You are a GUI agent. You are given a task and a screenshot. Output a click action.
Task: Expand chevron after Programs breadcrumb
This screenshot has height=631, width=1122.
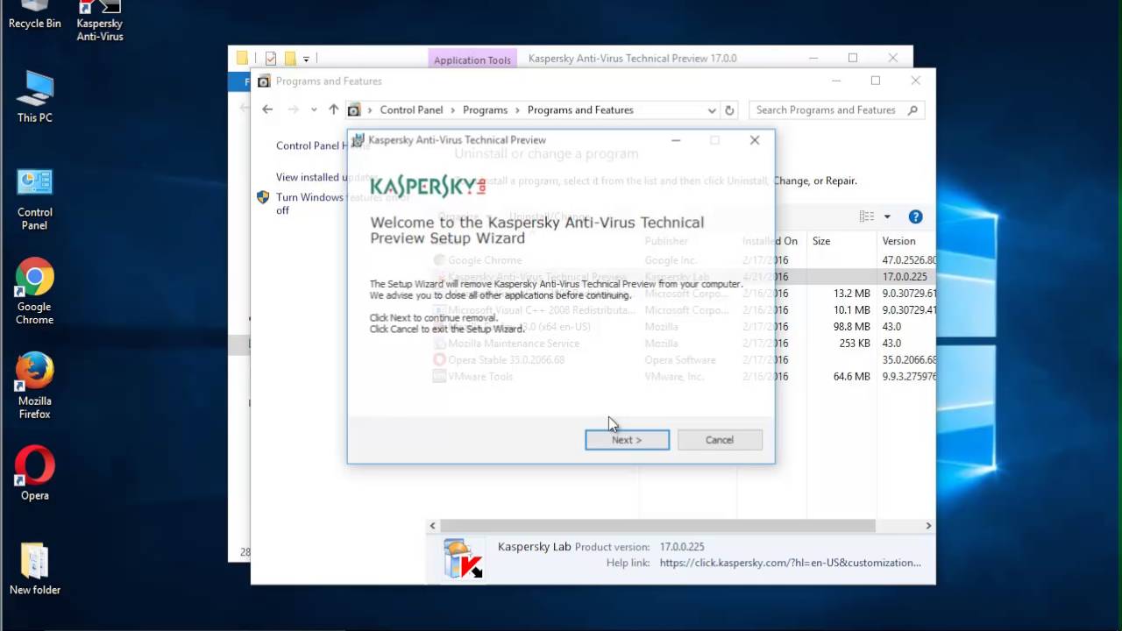pos(518,110)
